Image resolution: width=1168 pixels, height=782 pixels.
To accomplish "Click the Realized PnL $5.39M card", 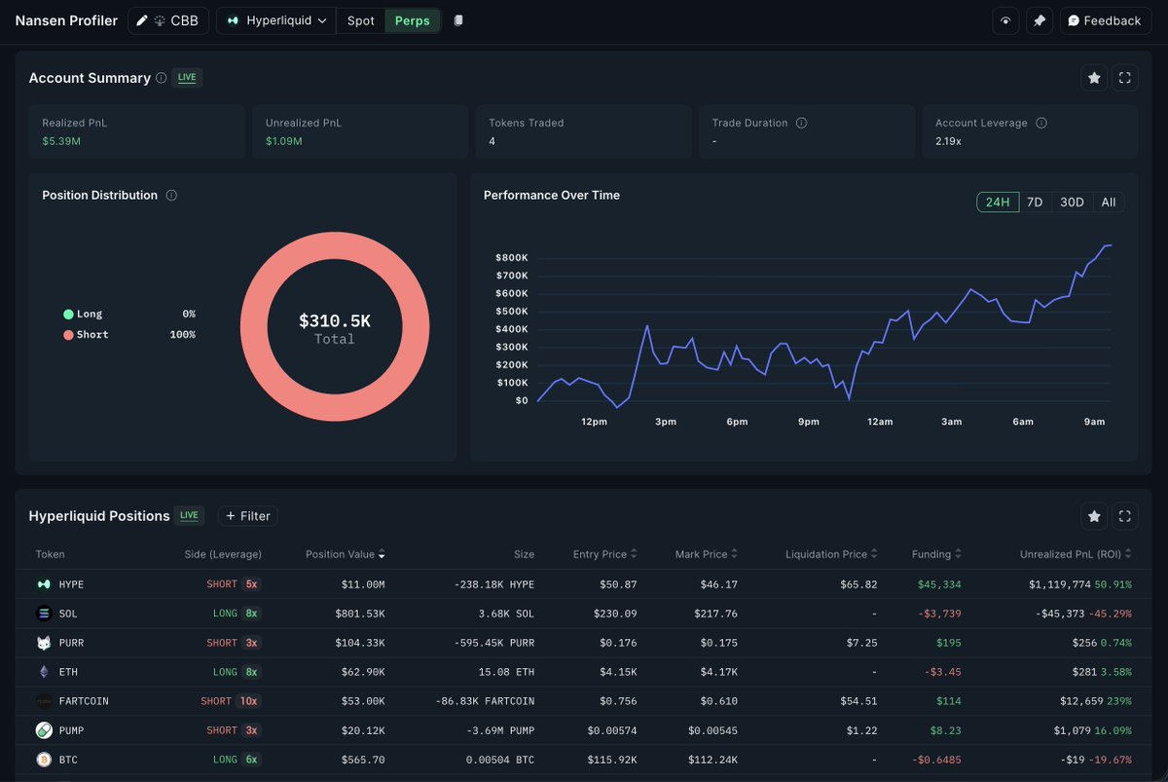I will pyautogui.click(x=136, y=131).
